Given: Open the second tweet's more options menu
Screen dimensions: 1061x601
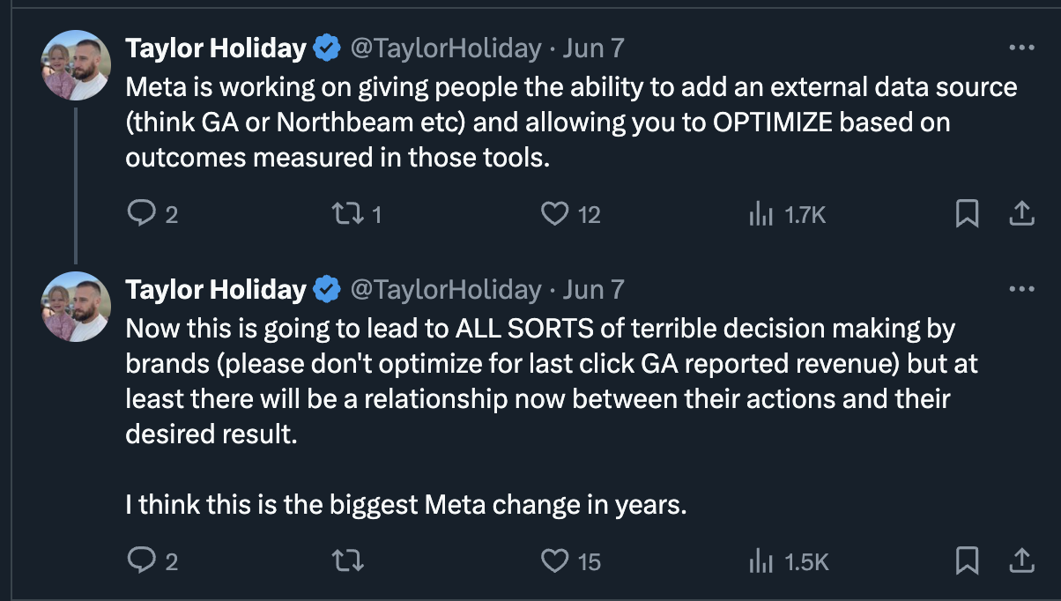Looking at the screenshot, I should point(1020,289).
